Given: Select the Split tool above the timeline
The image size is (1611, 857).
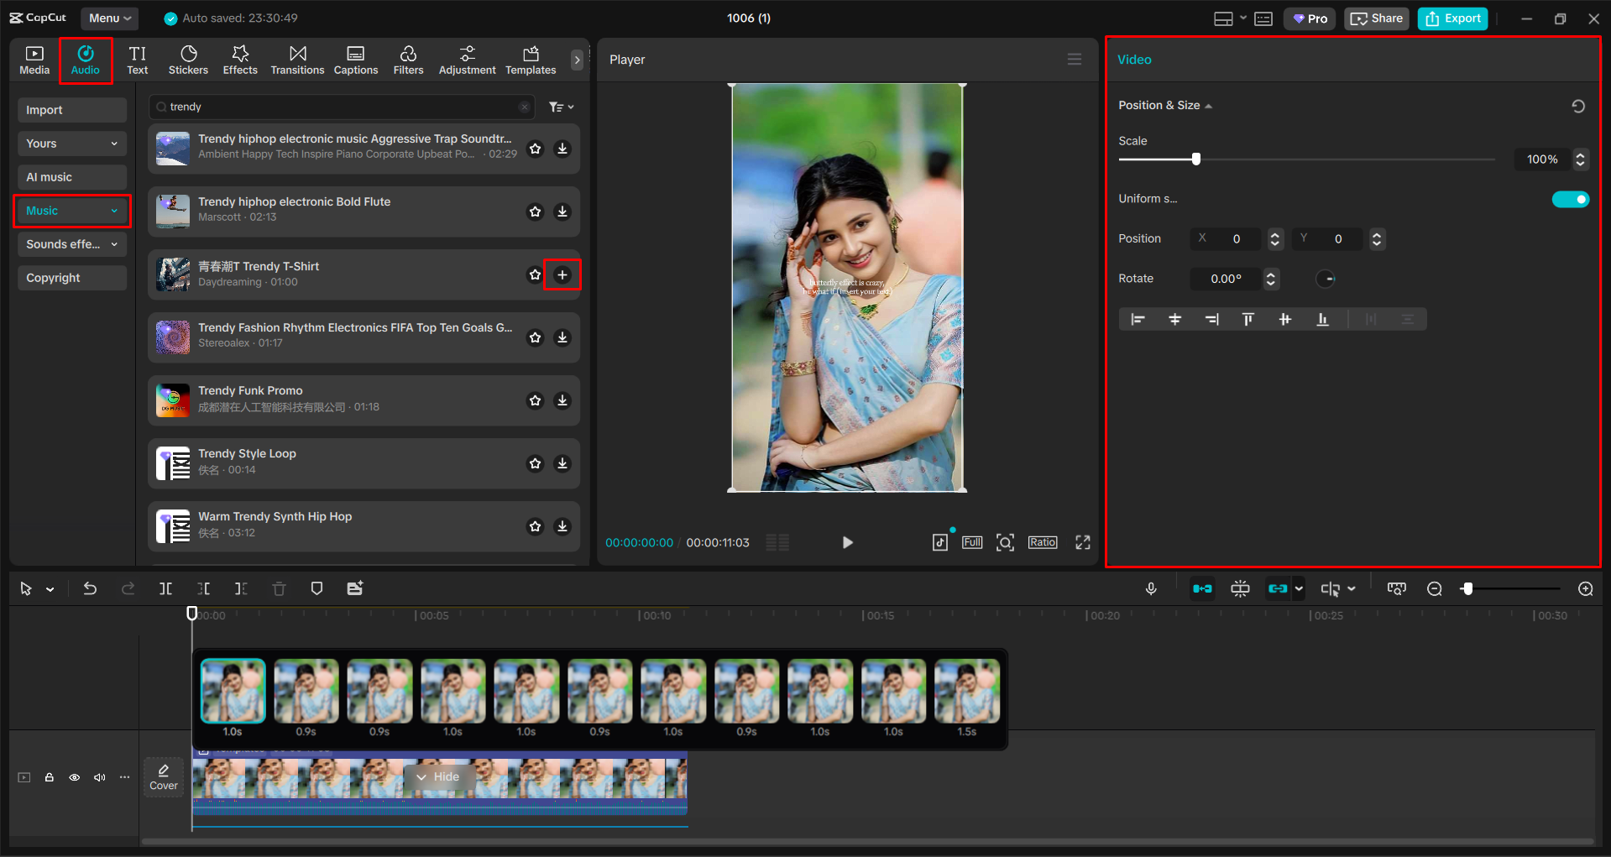Looking at the screenshot, I should coord(165,588).
